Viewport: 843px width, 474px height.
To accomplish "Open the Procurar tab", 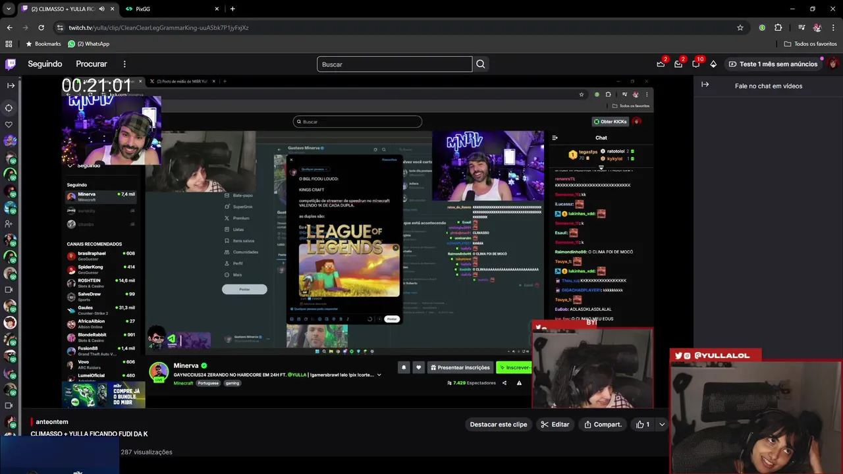I will pos(92,64).
